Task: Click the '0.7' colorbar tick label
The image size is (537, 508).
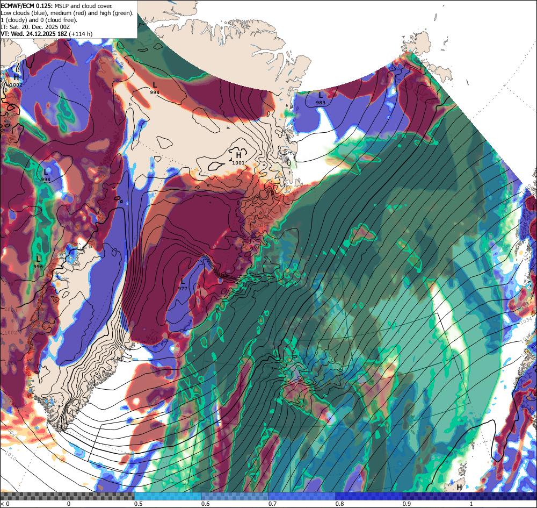Action: tap(272, 504)
